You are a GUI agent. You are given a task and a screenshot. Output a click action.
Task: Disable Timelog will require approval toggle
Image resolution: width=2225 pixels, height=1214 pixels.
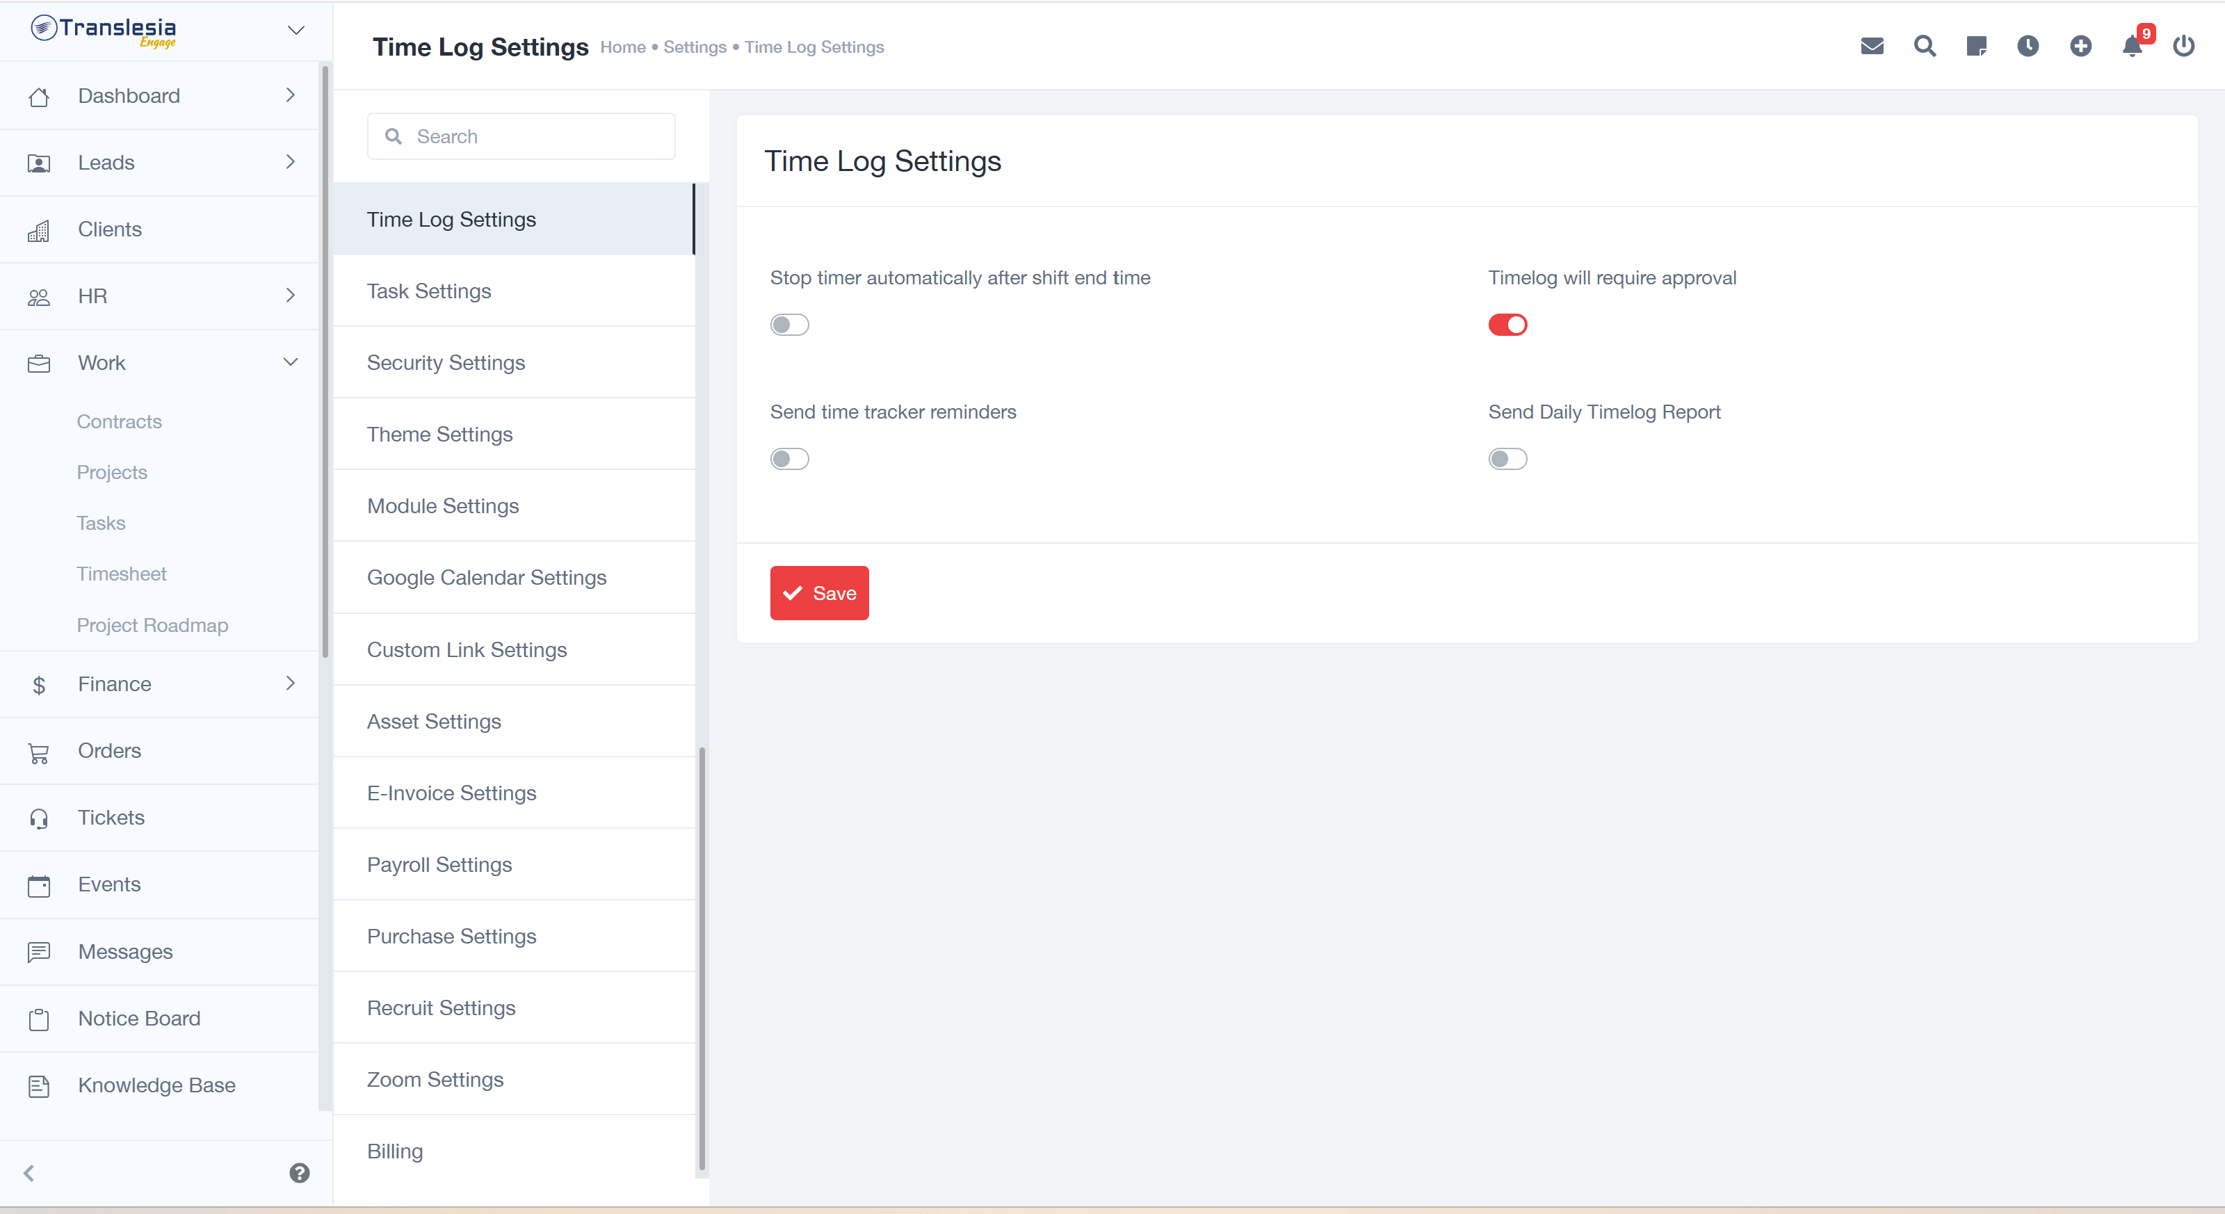[1507, 325]
